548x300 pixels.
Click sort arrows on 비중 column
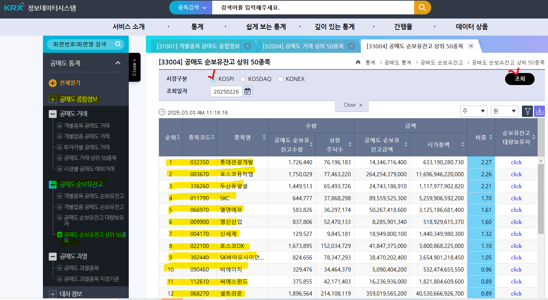pos(491,137)
